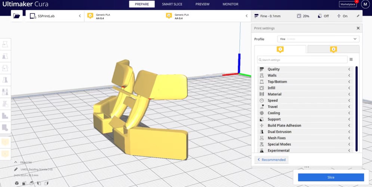
Task: Click the Infill category icon in settings list
Action: (262, 88)
